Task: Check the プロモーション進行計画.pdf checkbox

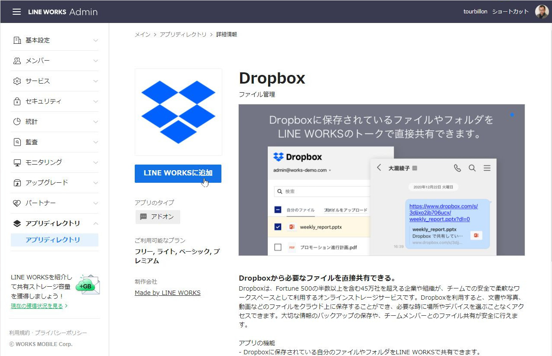Action: 278,247
